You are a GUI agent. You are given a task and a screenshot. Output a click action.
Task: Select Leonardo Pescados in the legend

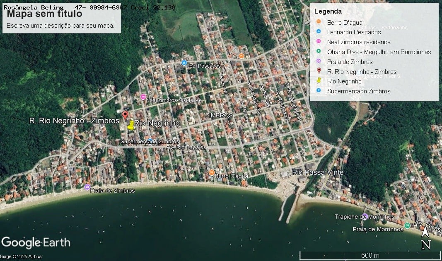click(354, 32)
